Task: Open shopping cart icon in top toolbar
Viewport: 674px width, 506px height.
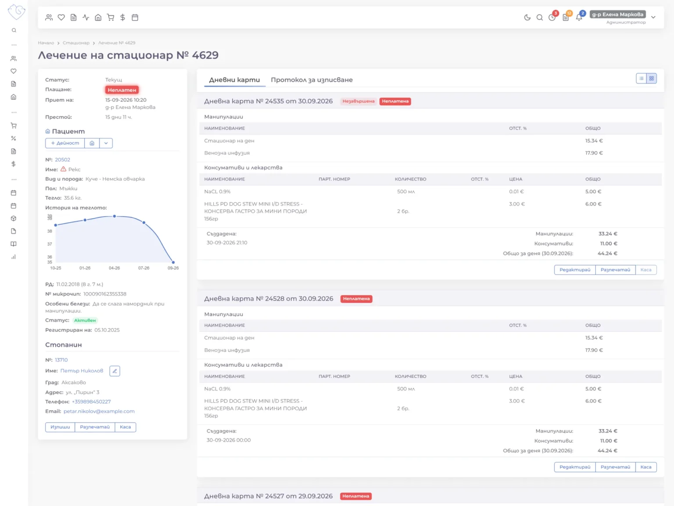Action: click(x=111, y=18)
